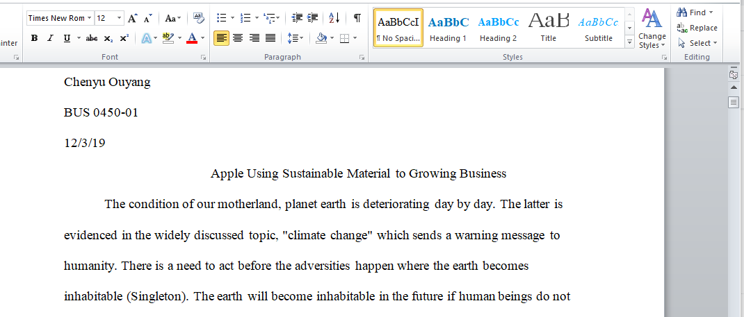The width and height of the screenshot is (744, 317).
Task: Click Numbering list icon
Action: point(245,18)
